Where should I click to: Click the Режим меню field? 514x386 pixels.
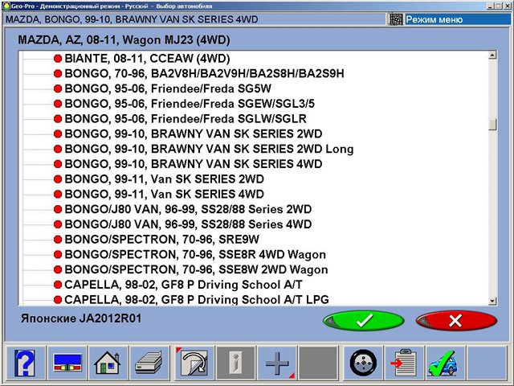pos(458,19)
